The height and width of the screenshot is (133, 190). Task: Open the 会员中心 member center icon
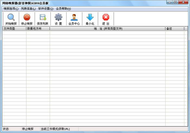(x=74, y=19)
